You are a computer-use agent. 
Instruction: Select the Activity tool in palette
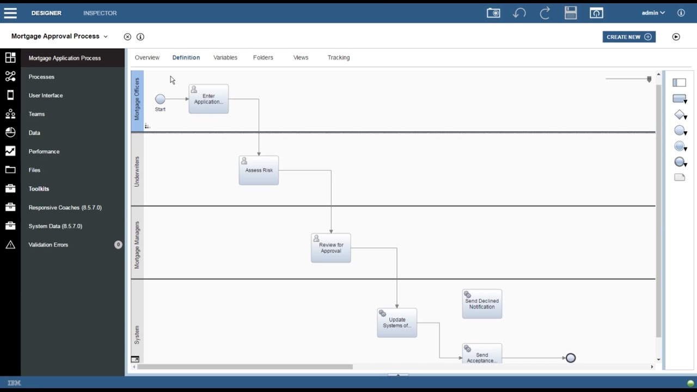[680, 99]
